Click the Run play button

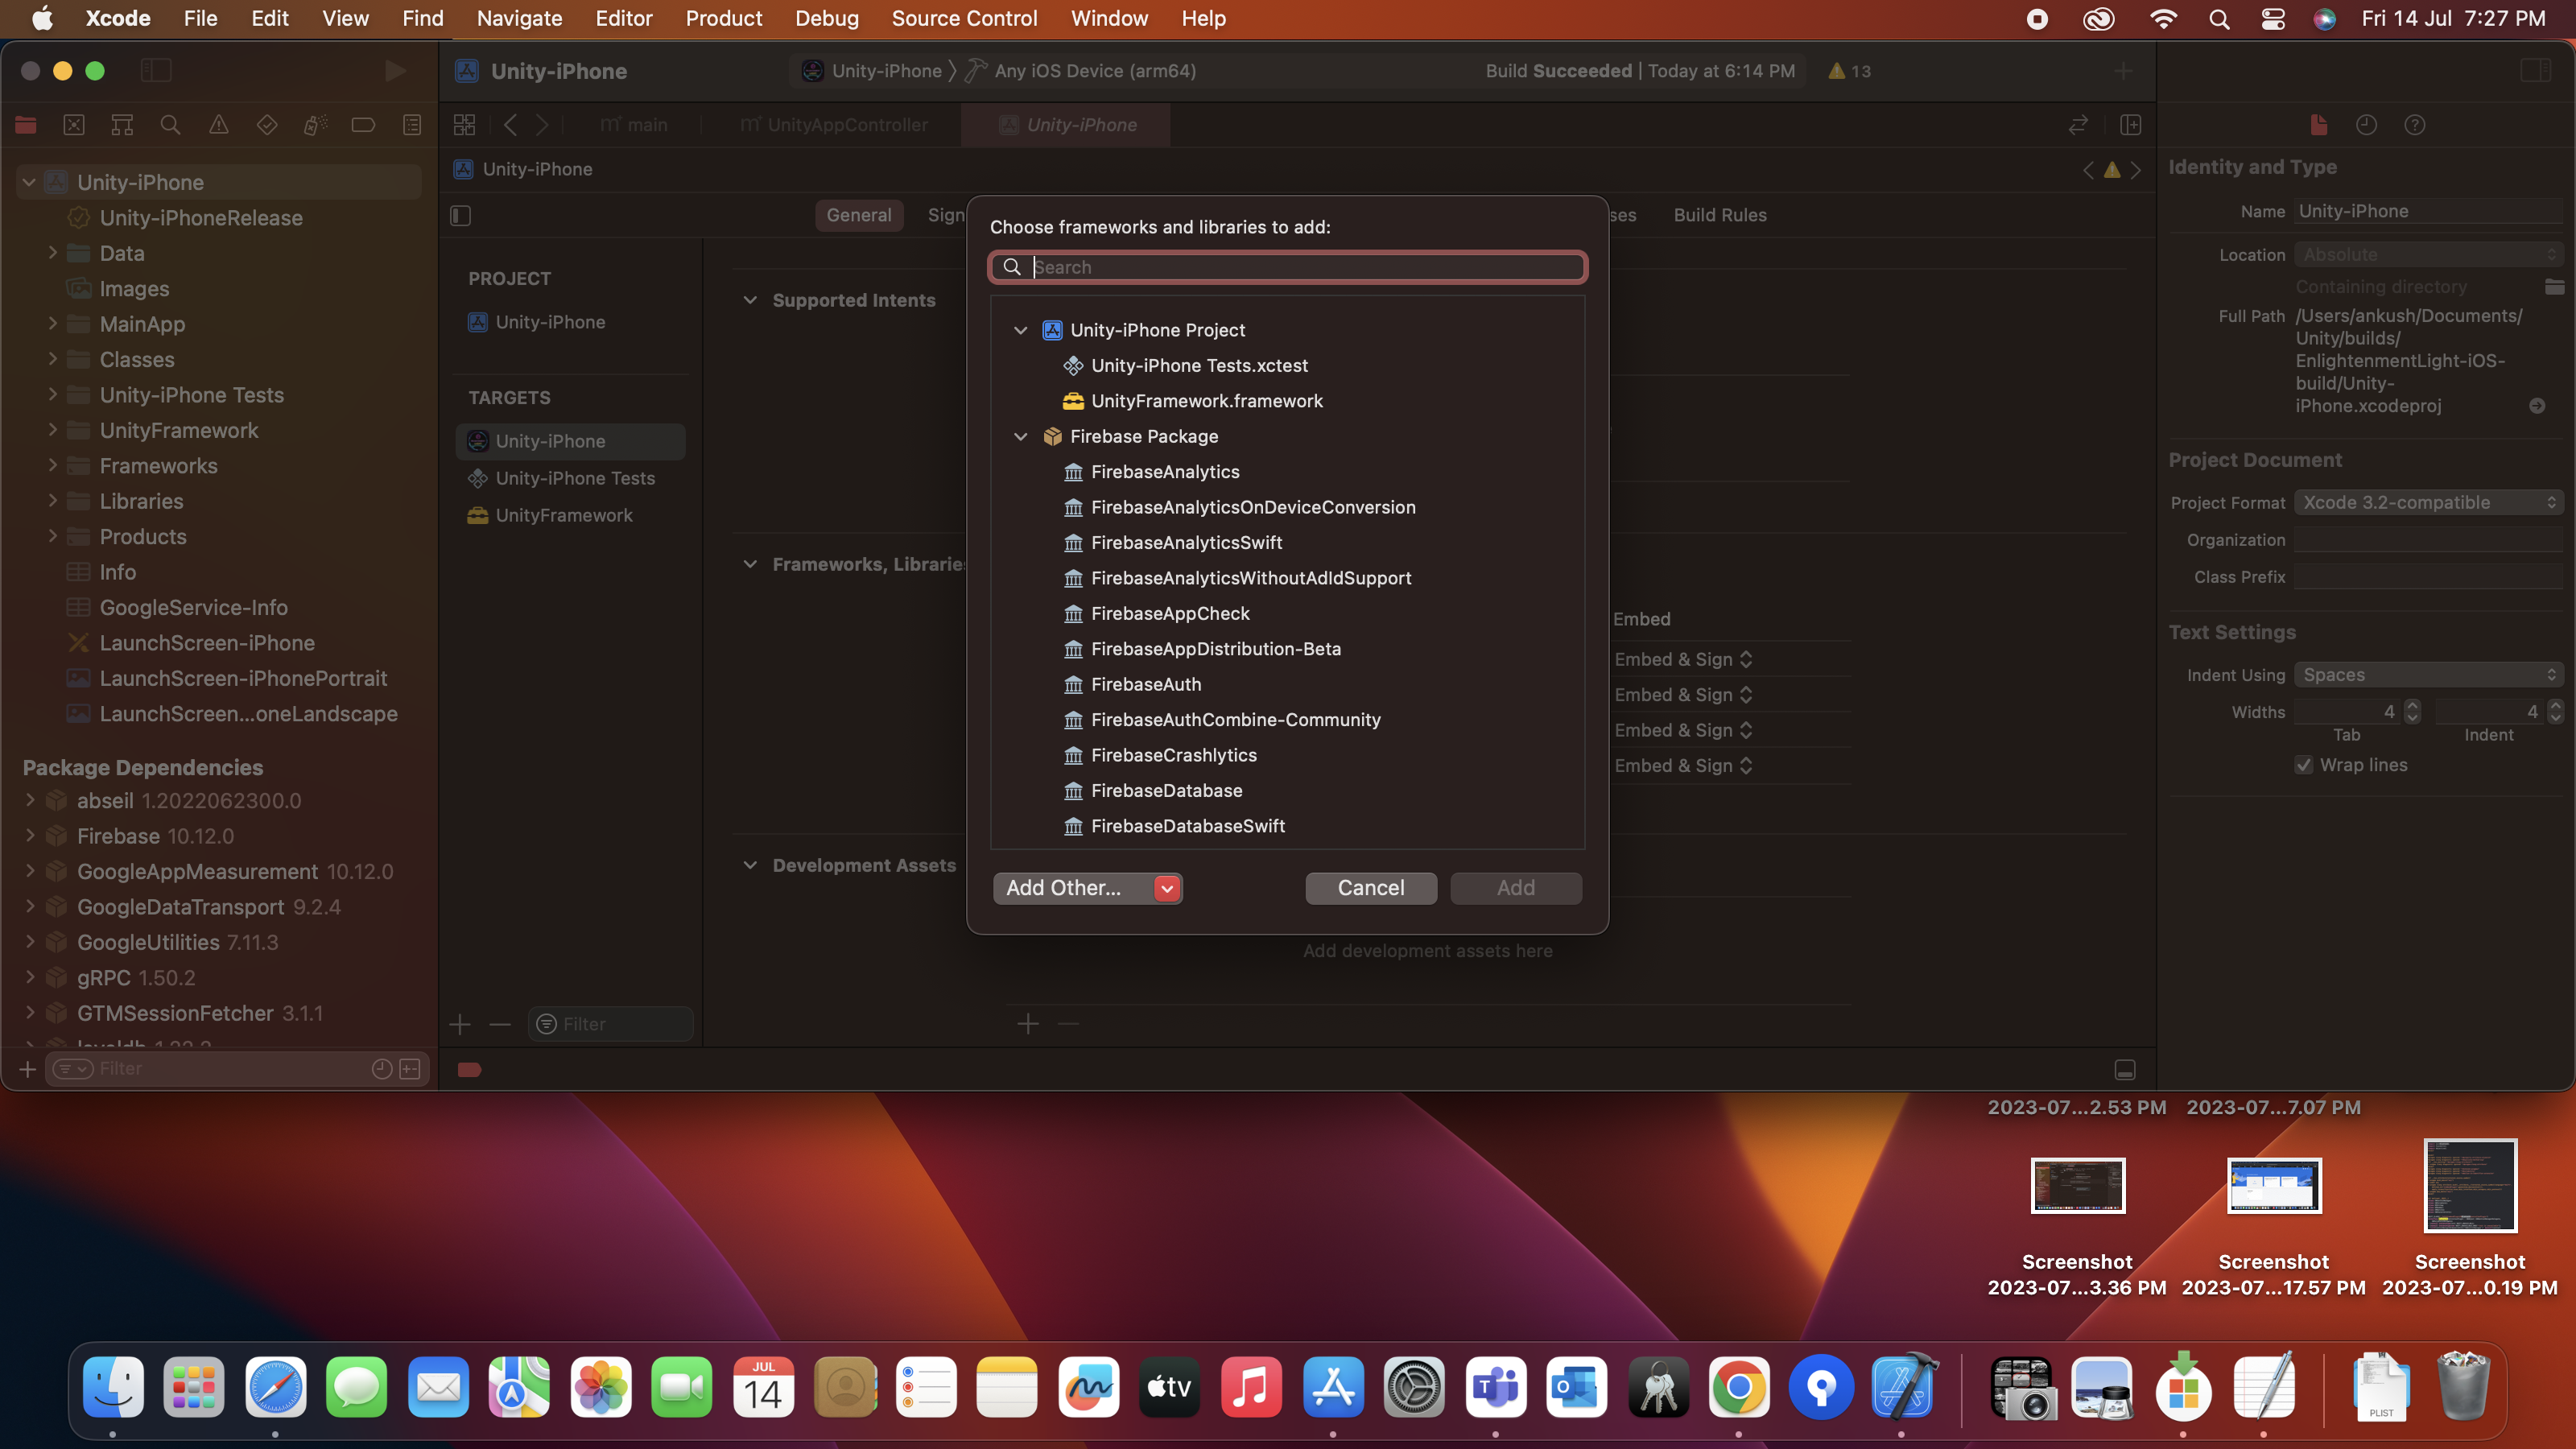tap(395, 71)
